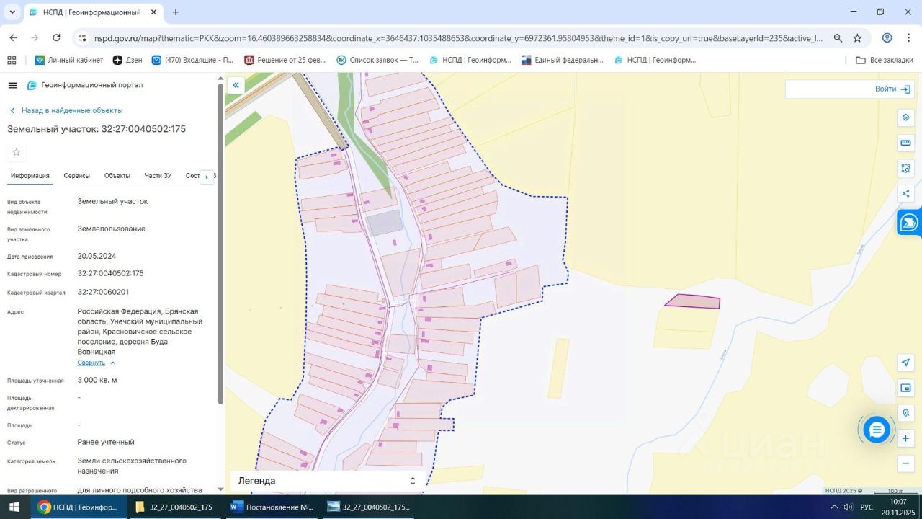
Task: Select the area value 3 000 кв. м
Action: tap(97, 380)
